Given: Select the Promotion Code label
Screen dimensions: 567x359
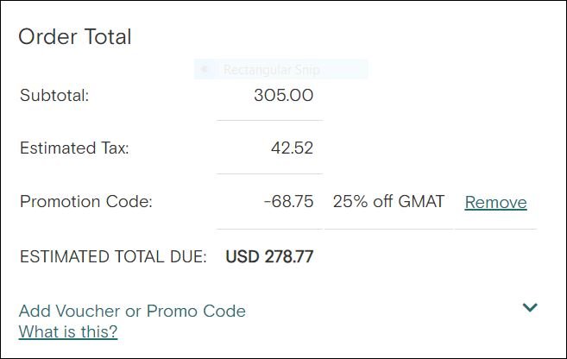Looking at the screenshot, I should pyautogui.click(x=85, y=202).
